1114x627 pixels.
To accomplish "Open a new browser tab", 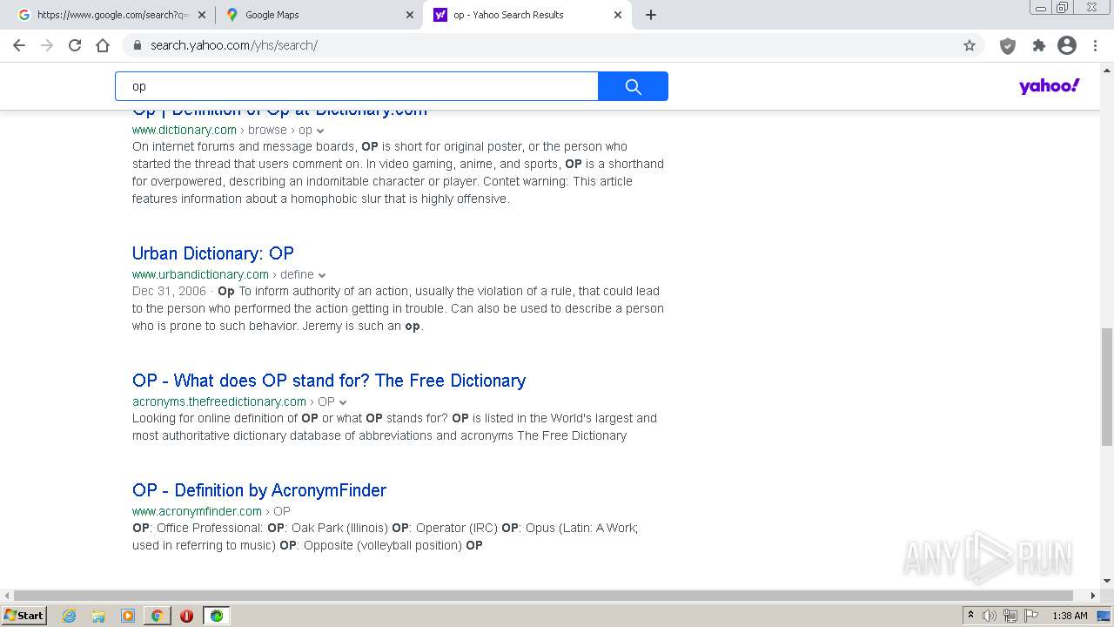I will pos(651,15).
